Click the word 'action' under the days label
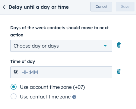This screenshot has width=136, height=109. (x=17, y=35)
